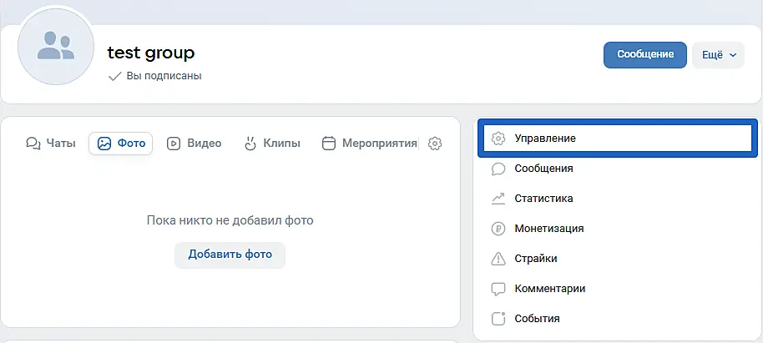Click the Добавить фото button
763x343 pixels.
click(230, 255)
